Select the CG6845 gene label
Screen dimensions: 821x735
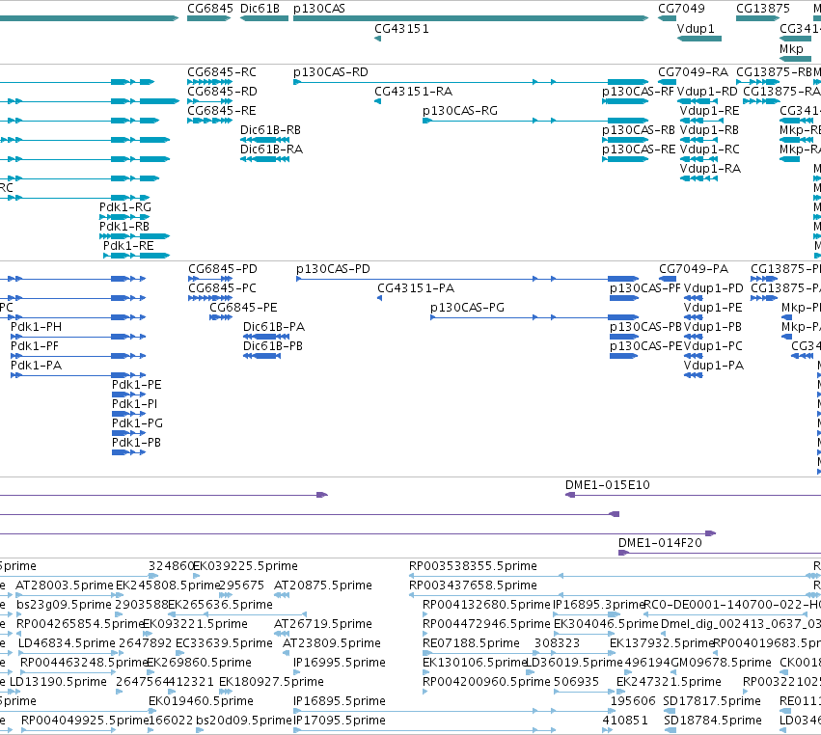coord(210,9)
